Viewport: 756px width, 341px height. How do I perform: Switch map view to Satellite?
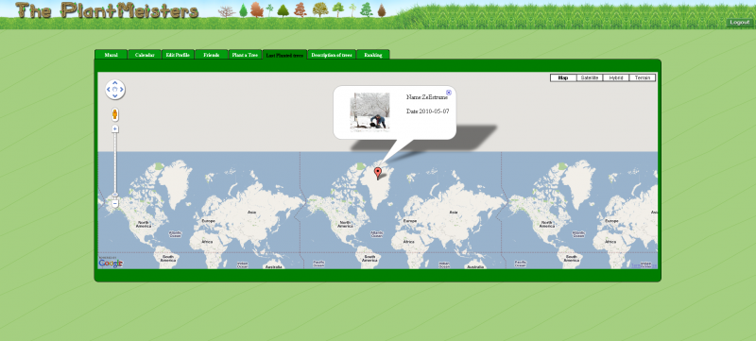[x=590, y=77]
